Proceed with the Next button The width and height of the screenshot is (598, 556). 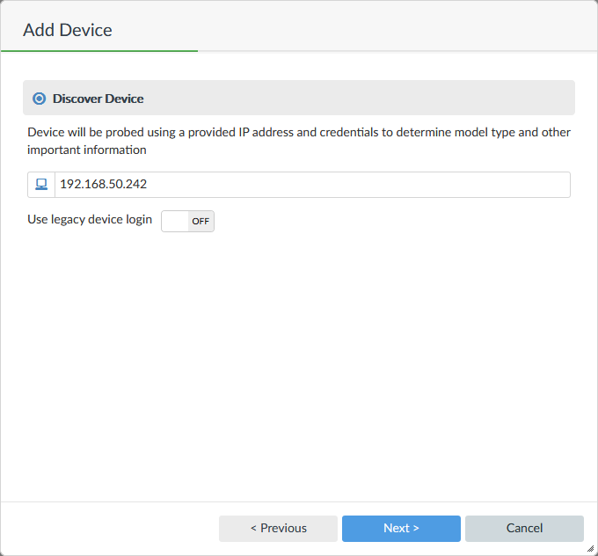(401, 528)
